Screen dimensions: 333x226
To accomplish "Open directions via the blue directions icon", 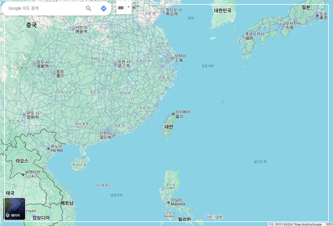I will tap(103, 9).
